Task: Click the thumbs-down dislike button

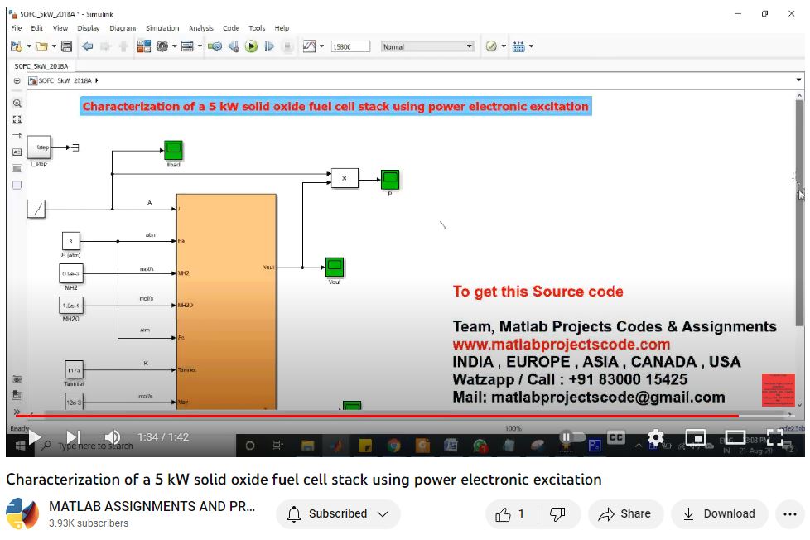Action: click(x=557, y=514)
